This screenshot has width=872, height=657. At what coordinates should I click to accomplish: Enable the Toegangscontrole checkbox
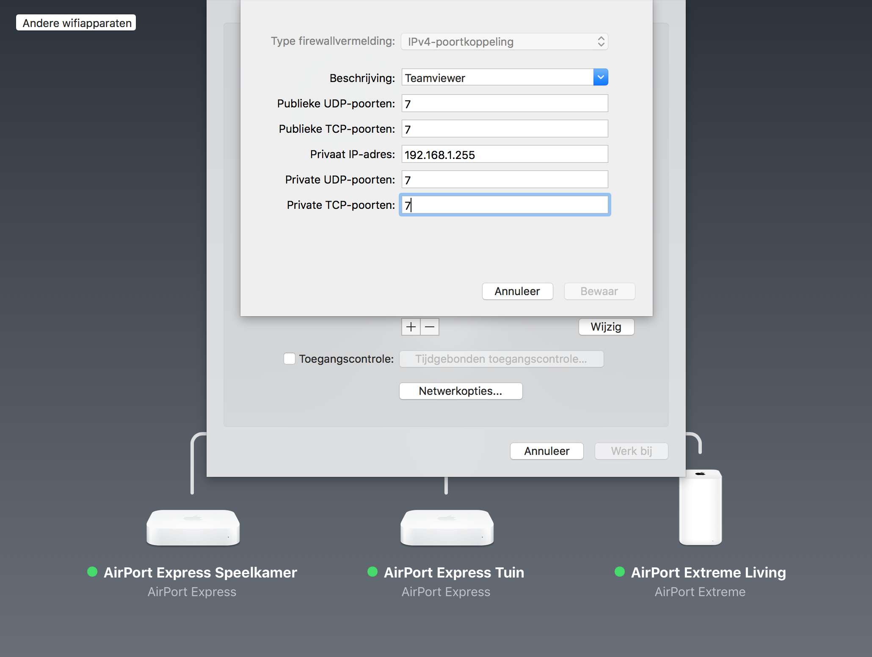pos(290,359)
